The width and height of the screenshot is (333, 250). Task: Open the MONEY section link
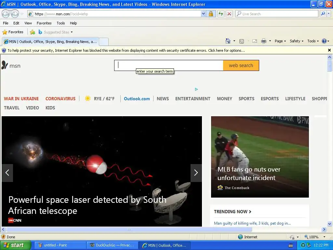[x=224, y=99]
